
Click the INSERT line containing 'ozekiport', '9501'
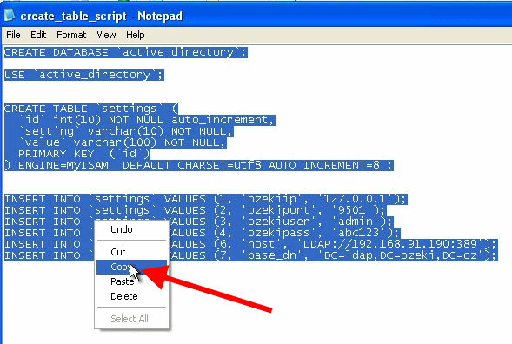tap(196, 210)
